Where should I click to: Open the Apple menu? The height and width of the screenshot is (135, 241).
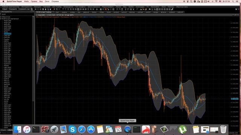(3, 1)
